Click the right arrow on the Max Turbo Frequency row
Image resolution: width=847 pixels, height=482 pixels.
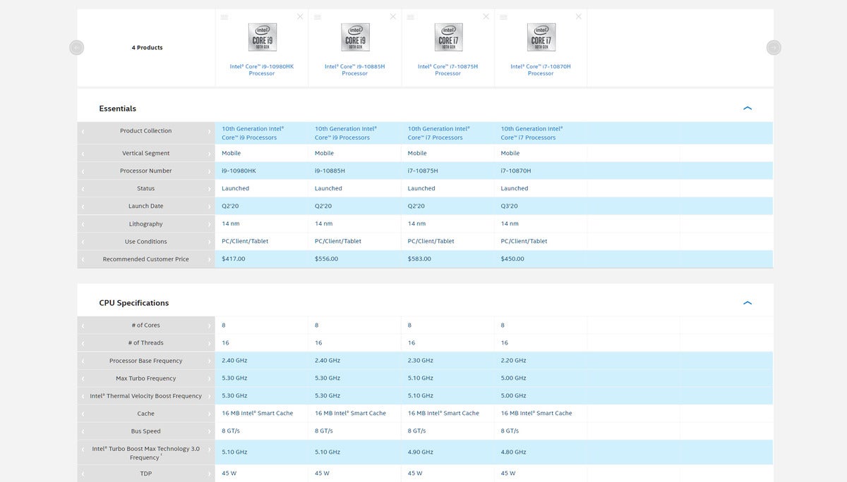(209, 378)
